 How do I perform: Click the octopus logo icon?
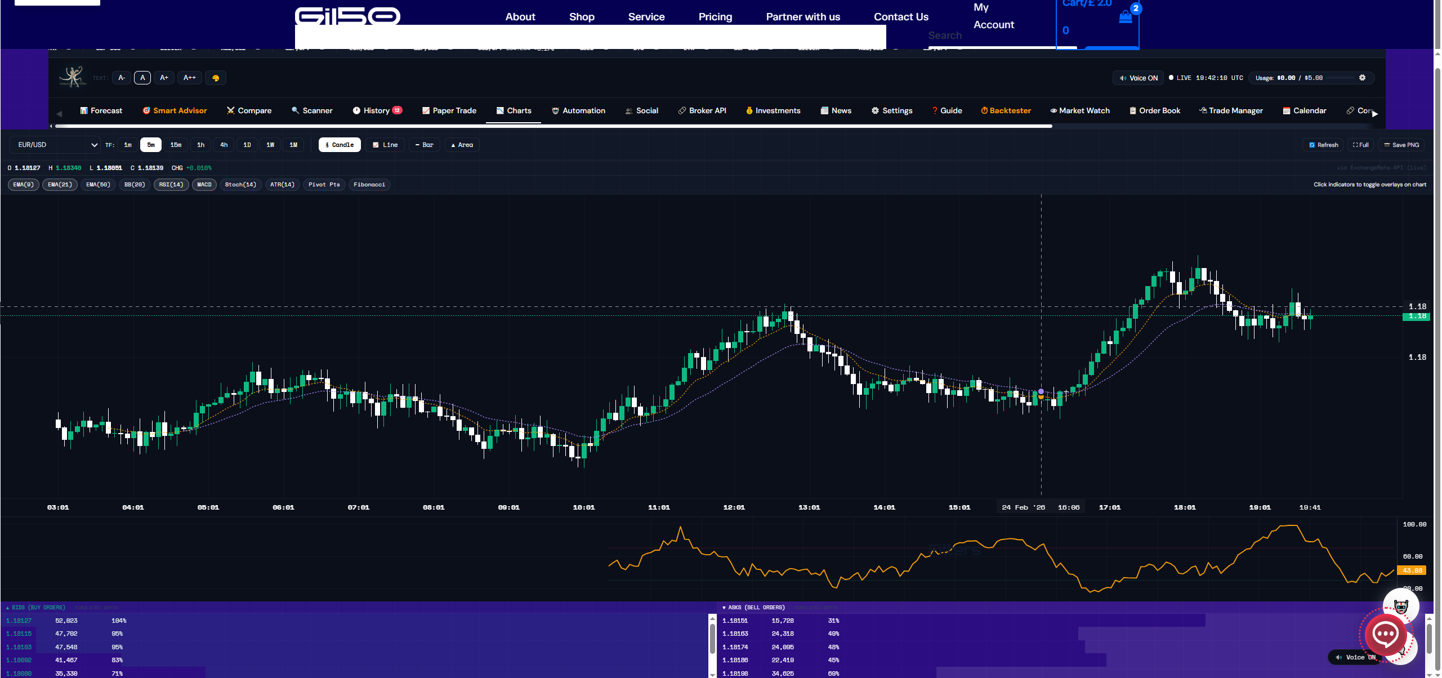tap(73, 77)
